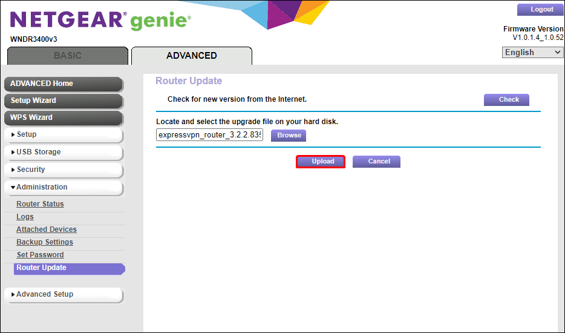This screenshot has width=565, height=333.
Task: Open the English language dropdown
Action: click(532, 52)
